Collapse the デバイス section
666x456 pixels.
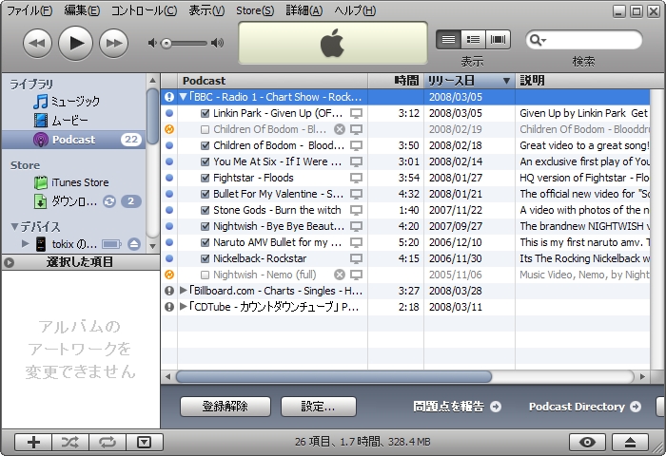pyautogui.click(x=14, y=226)
